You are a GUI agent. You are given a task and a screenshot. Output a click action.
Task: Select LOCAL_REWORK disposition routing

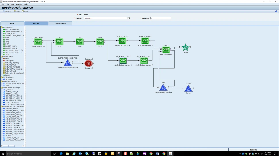(x=12, y=117)
